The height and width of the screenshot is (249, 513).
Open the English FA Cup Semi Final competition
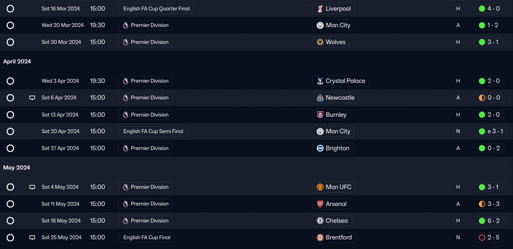point(153,131)
